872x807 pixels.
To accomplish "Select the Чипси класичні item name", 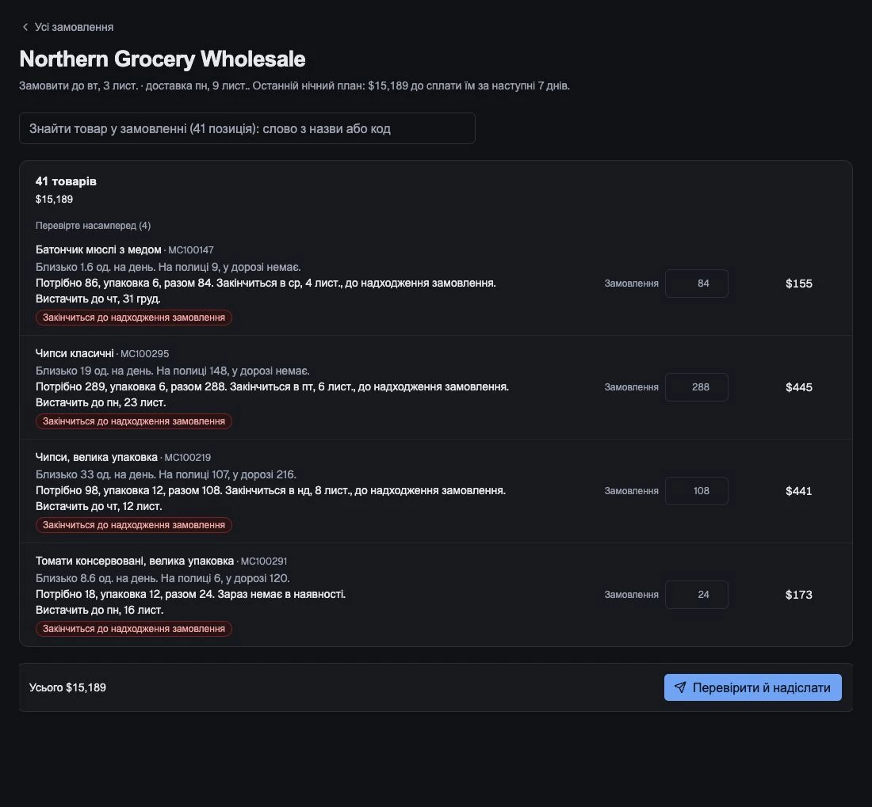I will pyautogui.click(x=75, y=353).
